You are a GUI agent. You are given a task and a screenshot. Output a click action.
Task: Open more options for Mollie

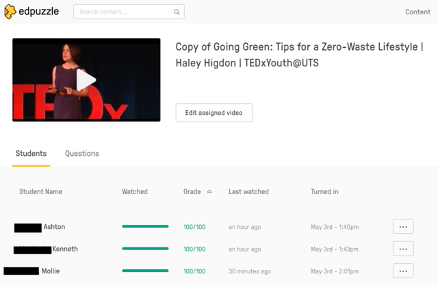[x=403, y=271]
